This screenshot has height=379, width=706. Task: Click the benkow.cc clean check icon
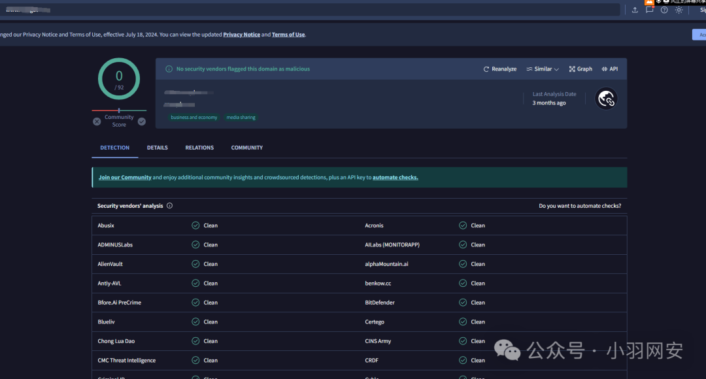[x=463, y=283]
